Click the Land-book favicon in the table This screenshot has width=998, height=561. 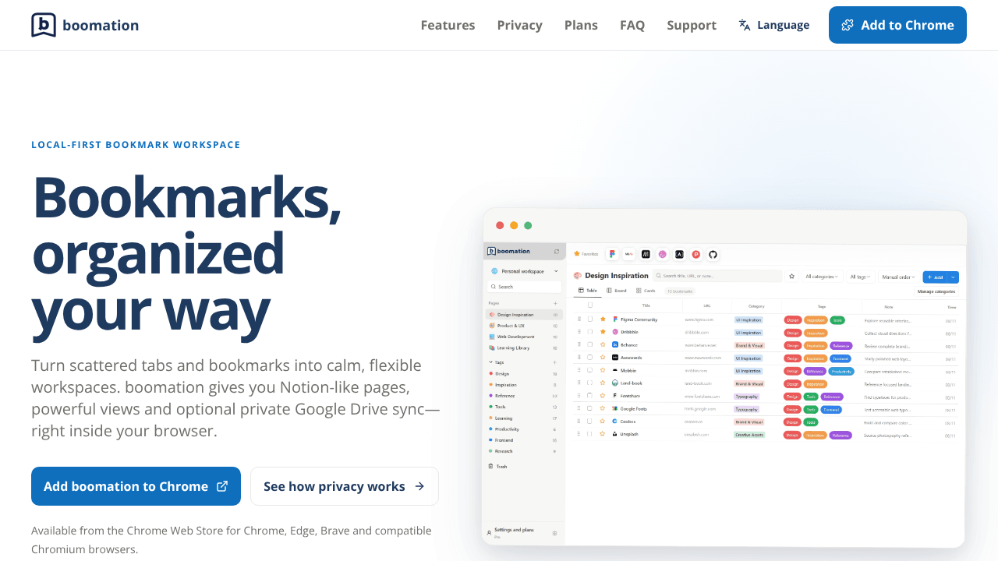tap(615, 383)
